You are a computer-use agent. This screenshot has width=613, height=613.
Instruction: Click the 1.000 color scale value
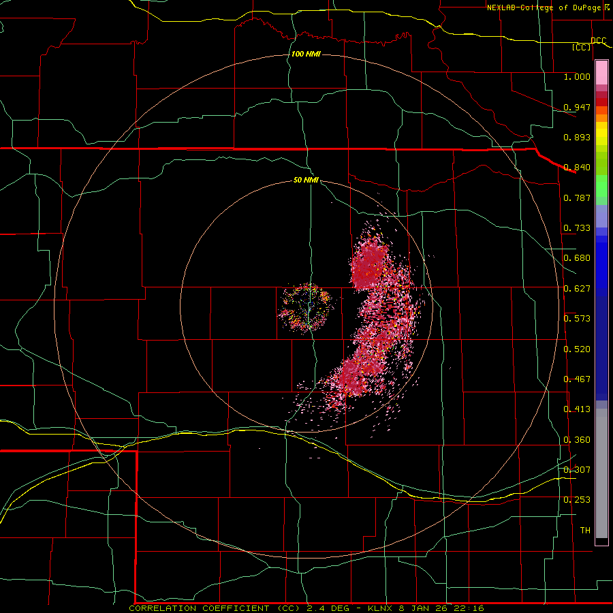[x=577, y=76]
